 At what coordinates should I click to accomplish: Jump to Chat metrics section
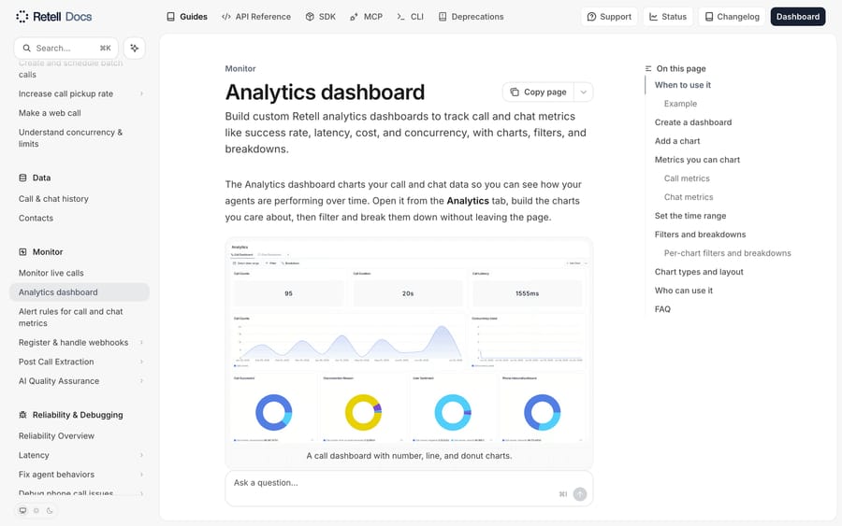(689, 197)
